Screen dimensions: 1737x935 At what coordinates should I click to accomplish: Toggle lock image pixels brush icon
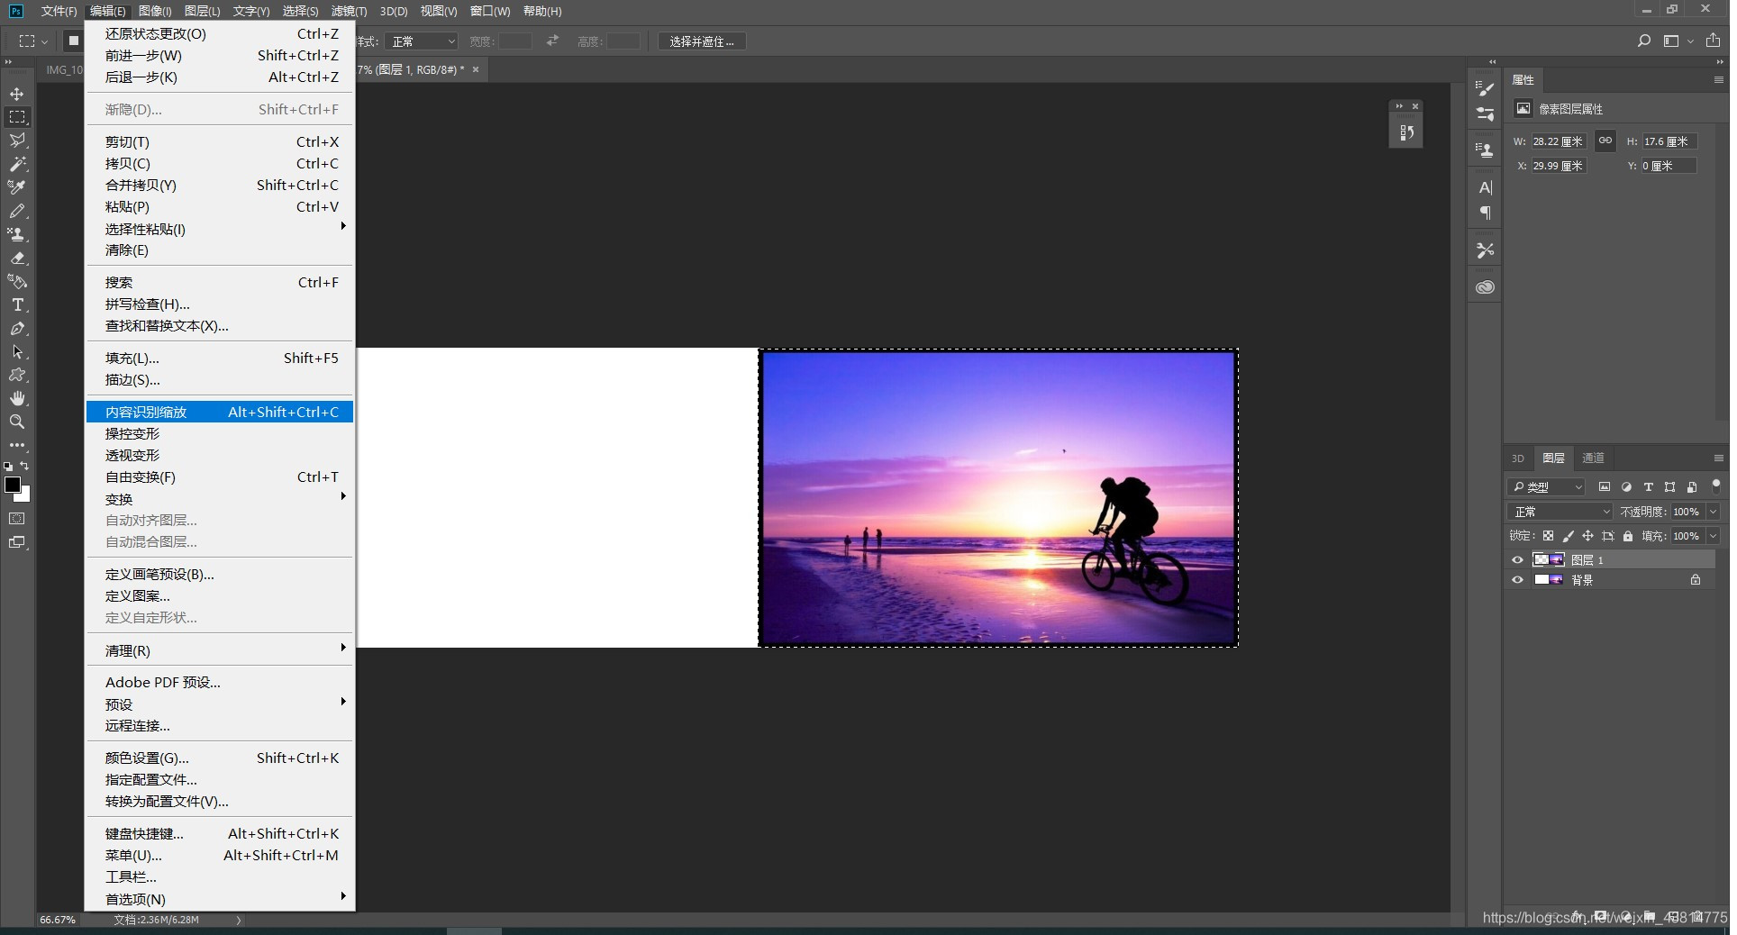point(1569,536)
